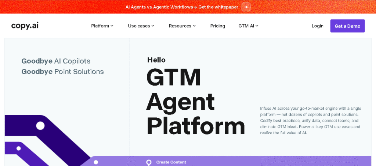Click the chevron arrow next to Platform
The height and width of the screenshot is (166, 376).
pyautogui.click(x=112, y=26)
